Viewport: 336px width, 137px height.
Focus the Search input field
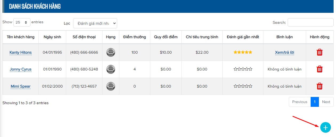pos(310,22)
